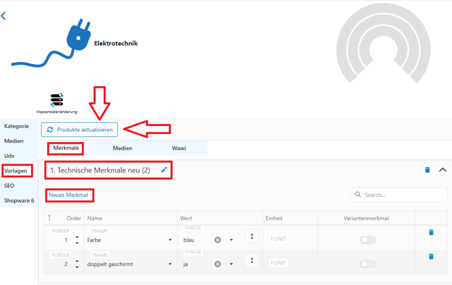Screen dimensions: 452x285
Task: Delete the doppelt geschirmt row
Action: [x=431, y=257]
